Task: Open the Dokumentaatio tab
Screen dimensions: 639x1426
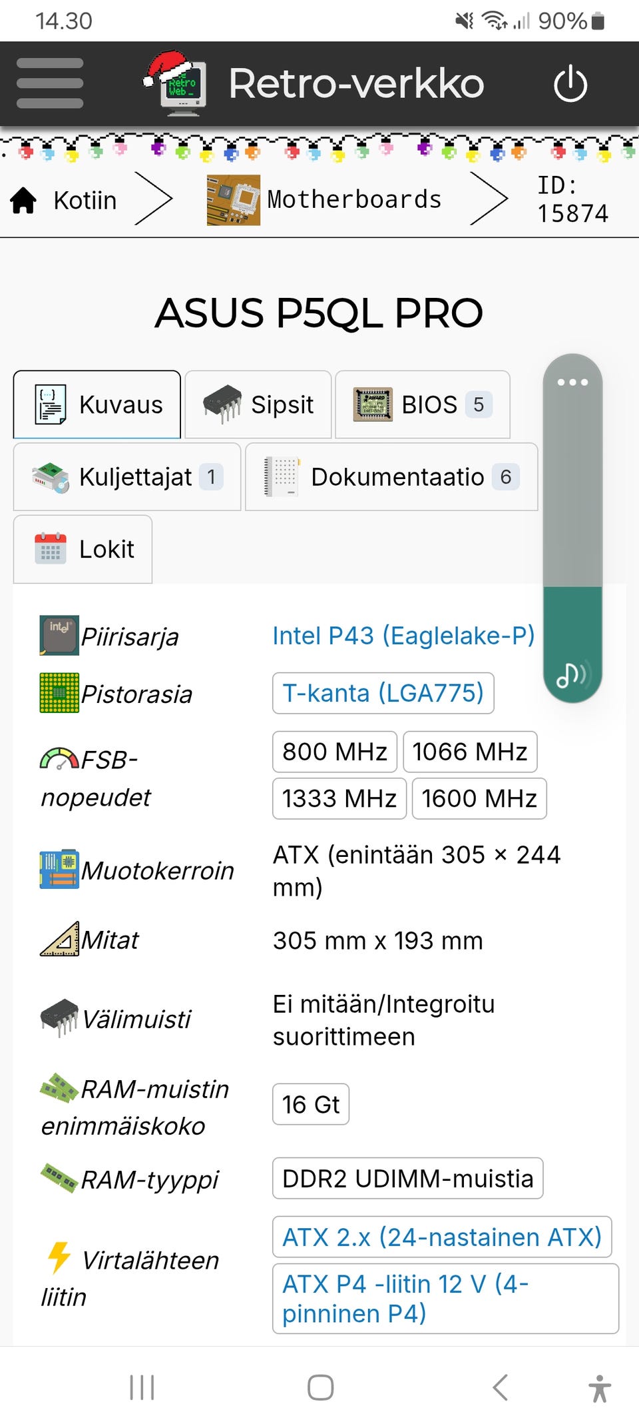Action: [391, 477]
